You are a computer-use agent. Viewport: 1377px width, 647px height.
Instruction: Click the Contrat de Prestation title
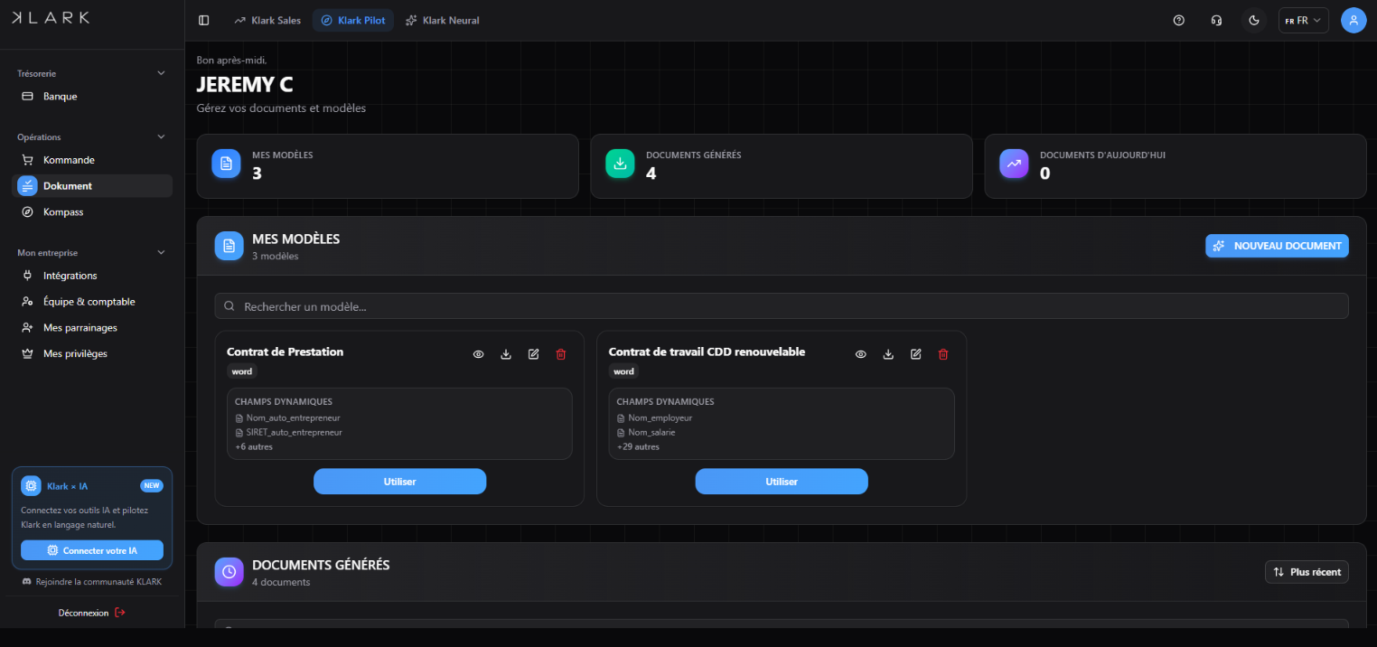[285, 352]
